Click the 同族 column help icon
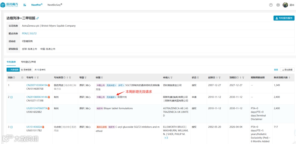This screenshot has width=296, height=144. point(14,77)
